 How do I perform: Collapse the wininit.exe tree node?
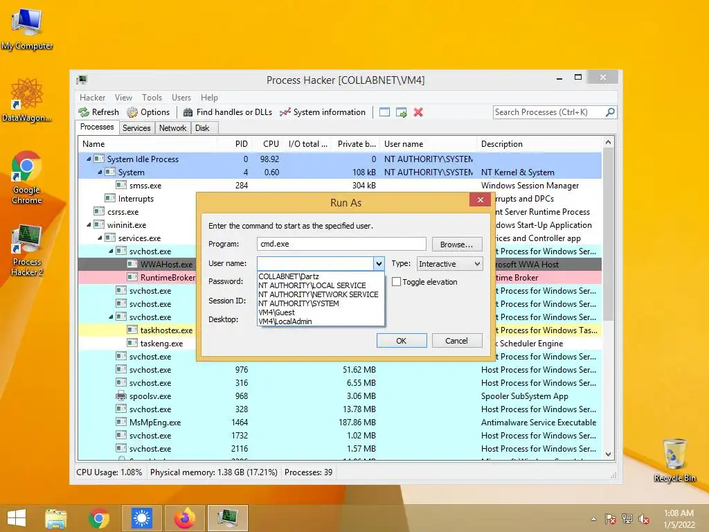tap(89, 225)
